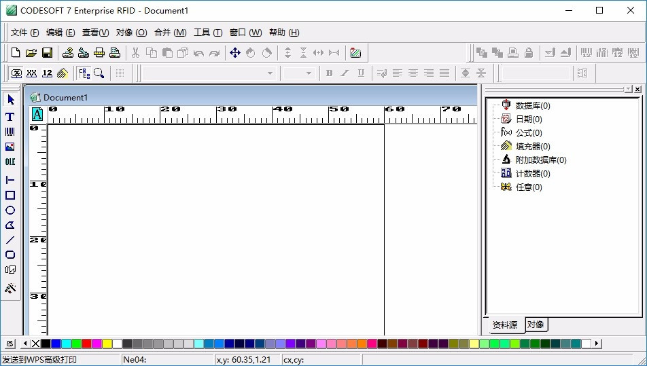This screenshot has width=647, height=366.
Task: Open the 工具(T) menu
Action: pyautogui.click(x=208, y=33)
